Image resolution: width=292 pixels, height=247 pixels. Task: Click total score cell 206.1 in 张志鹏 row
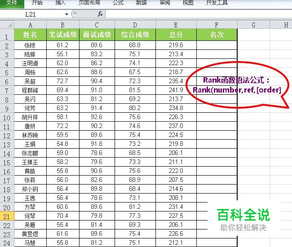tap(176, 153)
